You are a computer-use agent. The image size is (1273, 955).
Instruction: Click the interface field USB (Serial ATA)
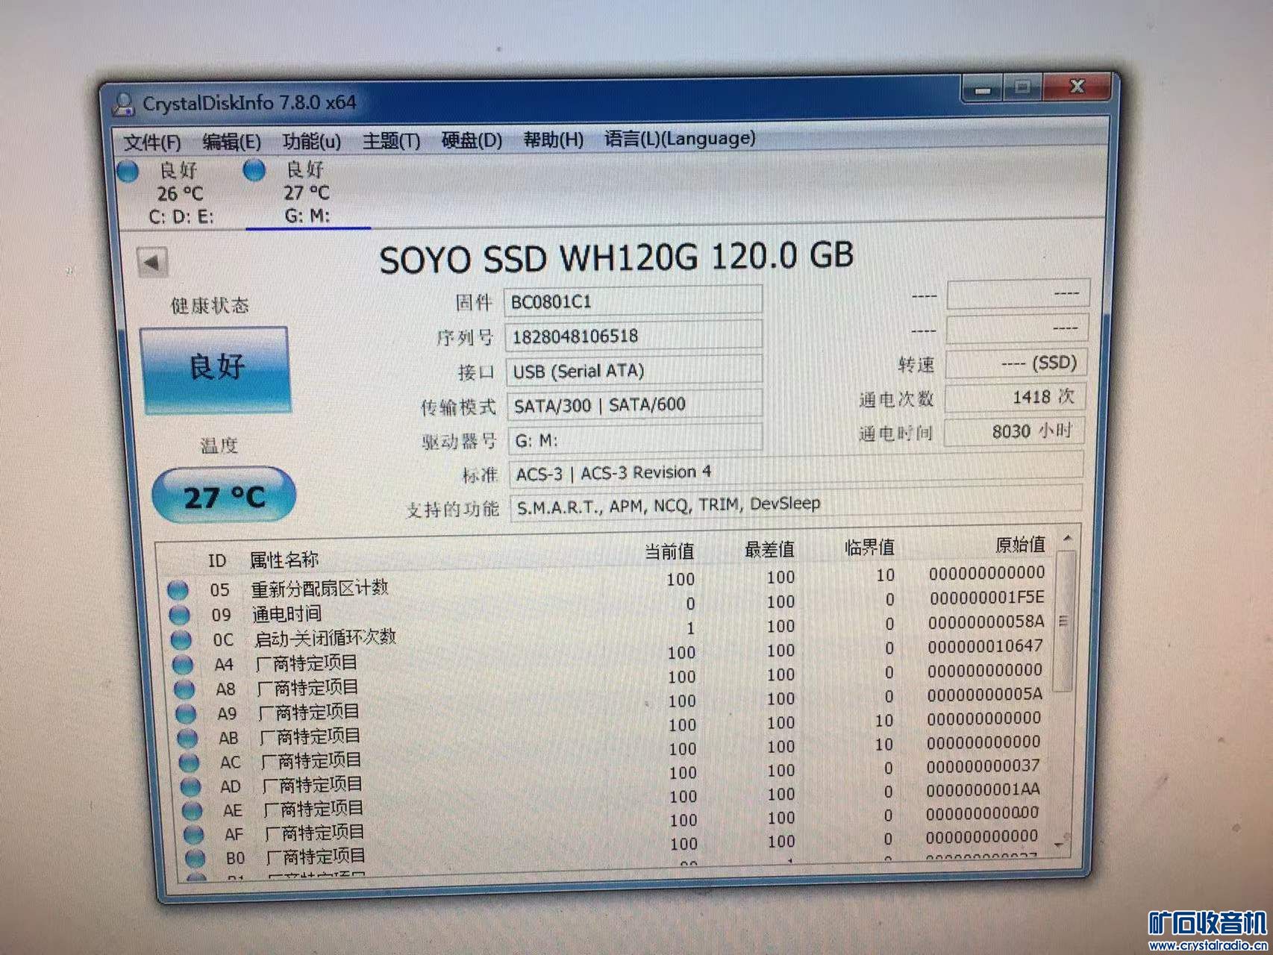634,370
